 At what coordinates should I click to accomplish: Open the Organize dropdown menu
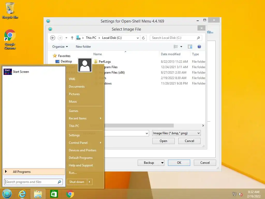[60, 47]
